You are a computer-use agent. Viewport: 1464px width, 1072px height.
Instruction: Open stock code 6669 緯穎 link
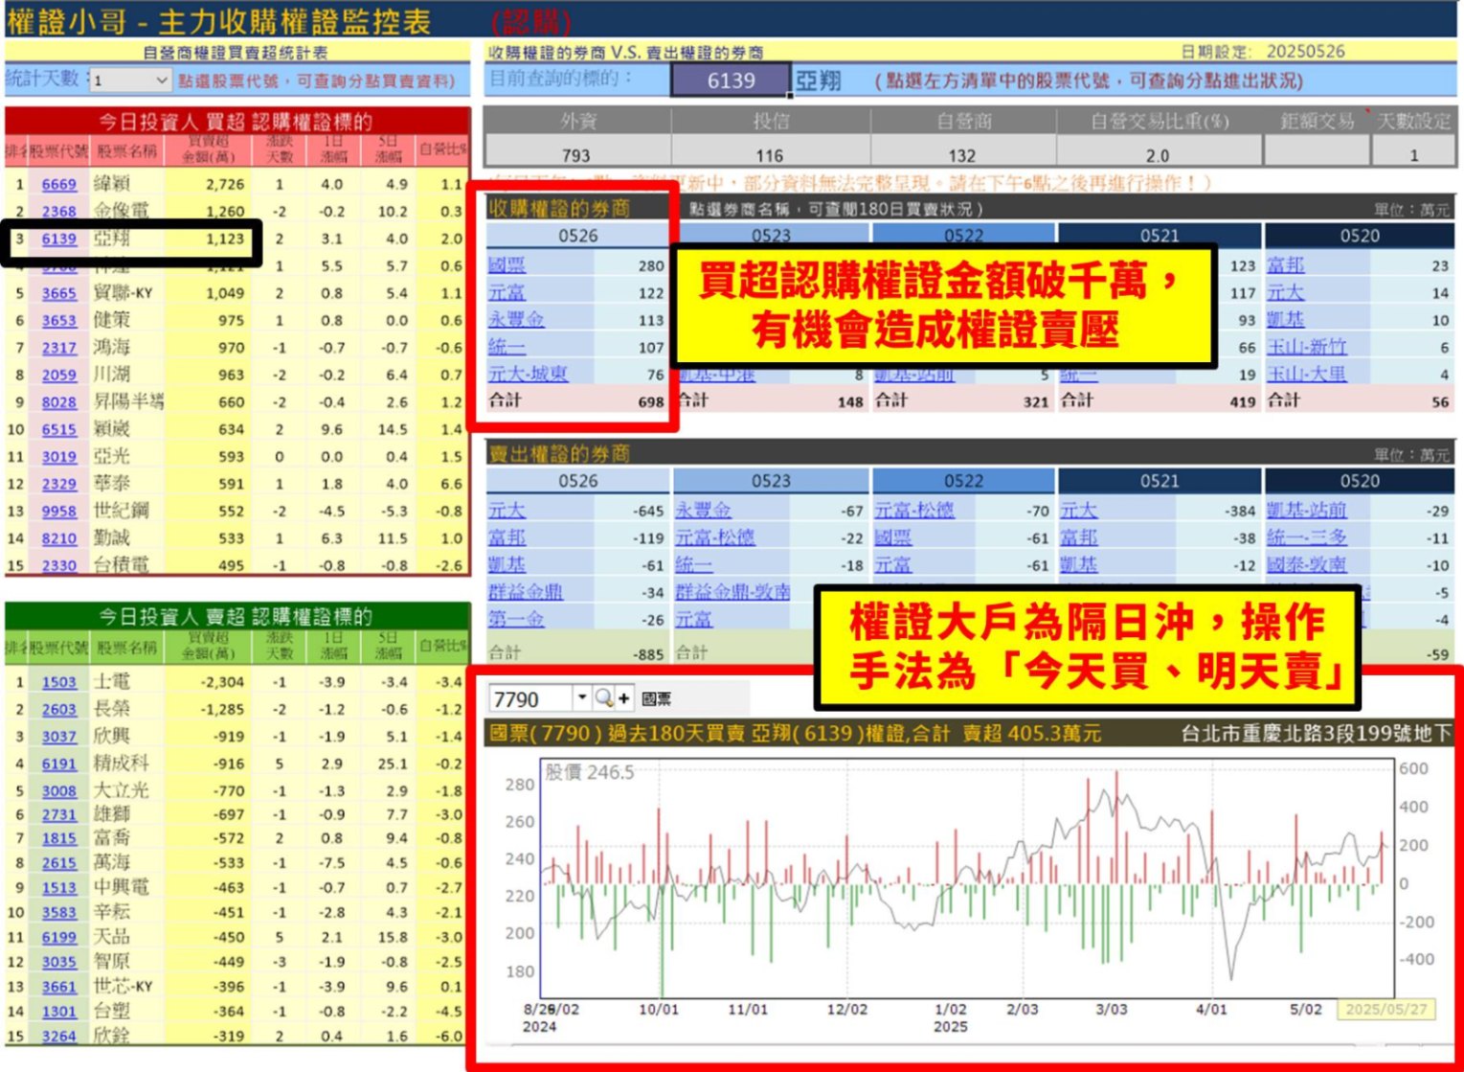tap(58, 184)
